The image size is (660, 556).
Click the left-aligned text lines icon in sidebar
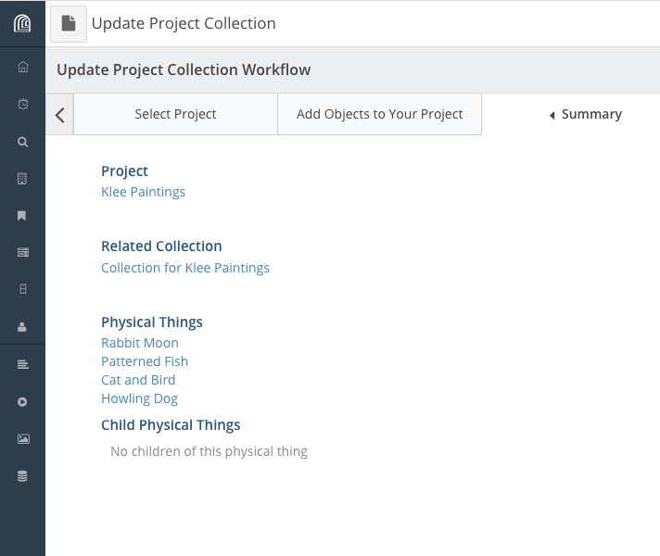(x=23, y=364)
